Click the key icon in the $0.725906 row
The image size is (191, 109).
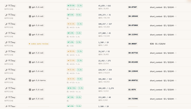[6, 97]
